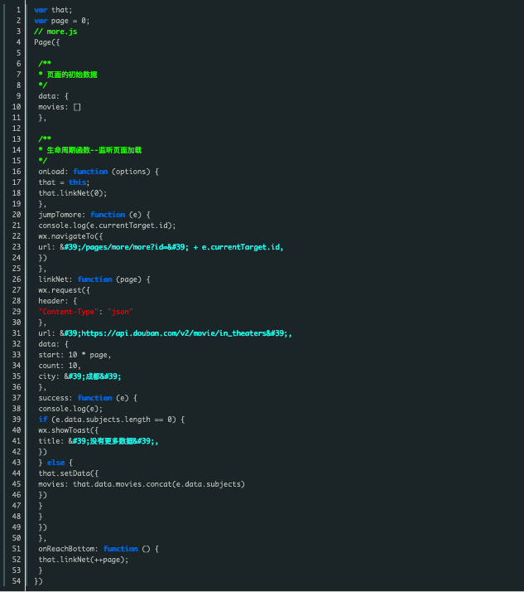Viewport: 524px width, 592px height.
Task: Click the 'title:' line with 没有更多数据
Action: (99, 441)
